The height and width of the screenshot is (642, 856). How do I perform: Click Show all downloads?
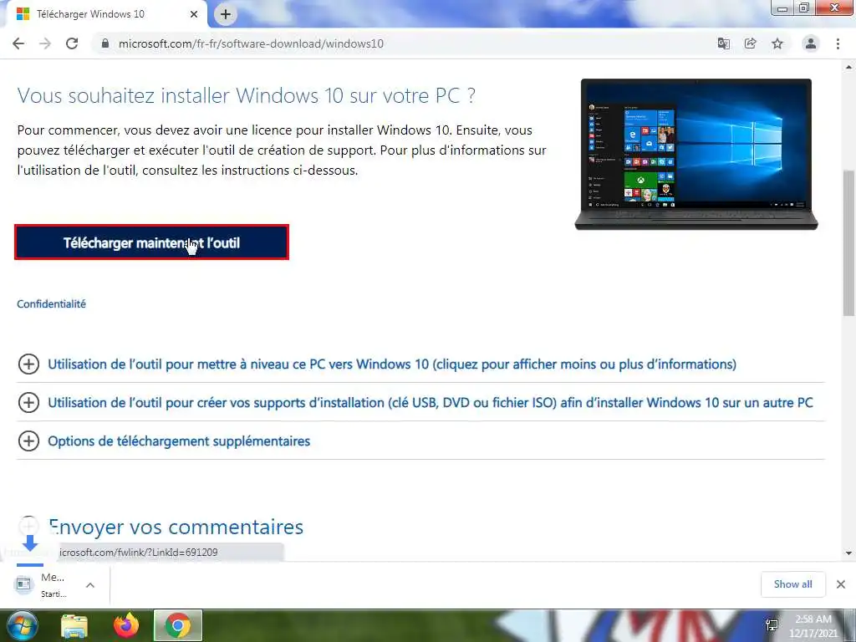click(x=792, y=584)
